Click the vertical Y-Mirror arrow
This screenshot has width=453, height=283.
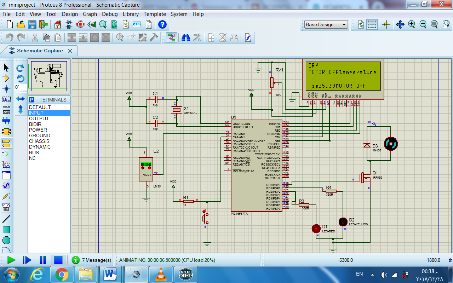(20, 109)
